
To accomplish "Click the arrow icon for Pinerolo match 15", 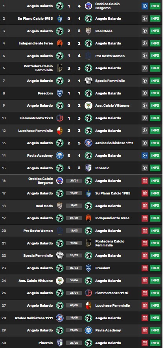I will click(144, 168).
